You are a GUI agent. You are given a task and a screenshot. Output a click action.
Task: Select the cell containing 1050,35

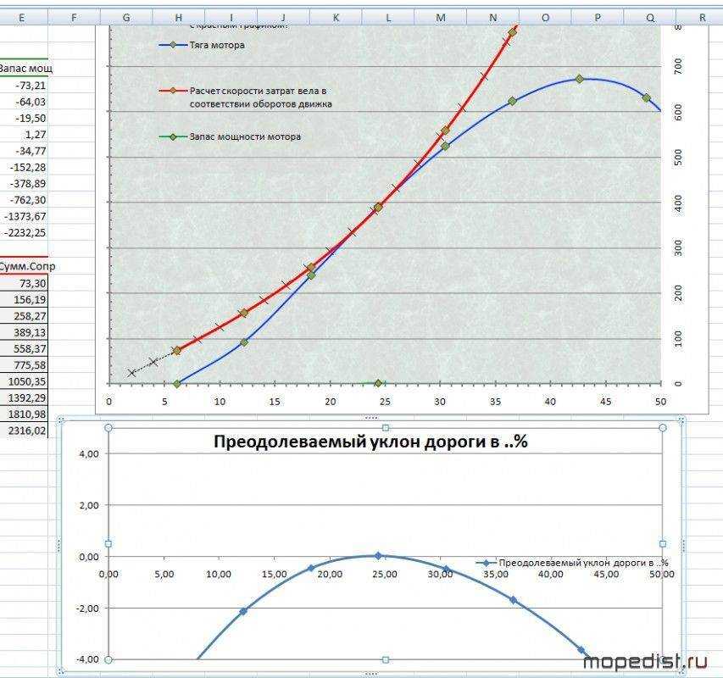pos(24,381)
